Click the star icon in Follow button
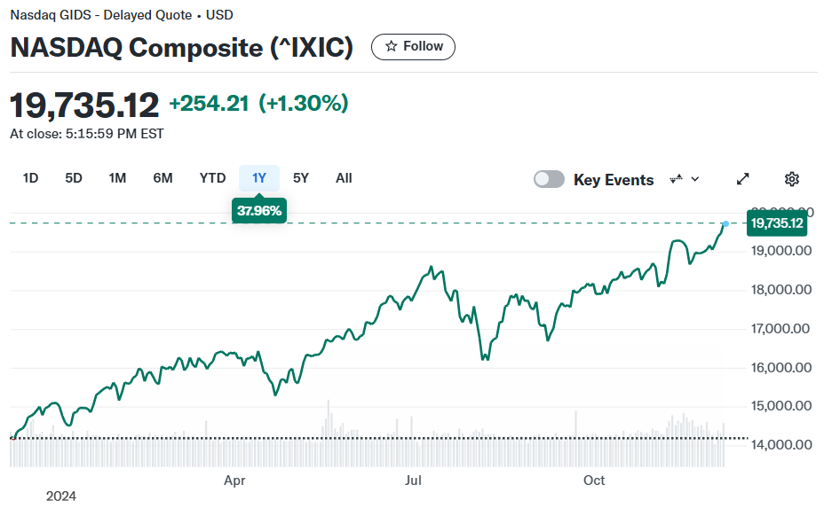 tap(391, 46)
